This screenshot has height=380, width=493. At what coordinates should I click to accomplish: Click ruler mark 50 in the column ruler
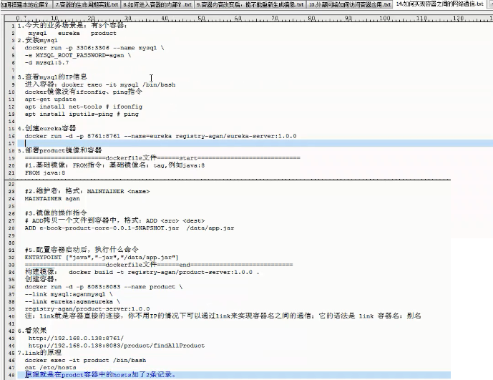coord(201,18)
